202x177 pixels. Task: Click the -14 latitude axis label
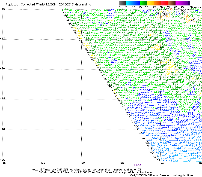2,68
